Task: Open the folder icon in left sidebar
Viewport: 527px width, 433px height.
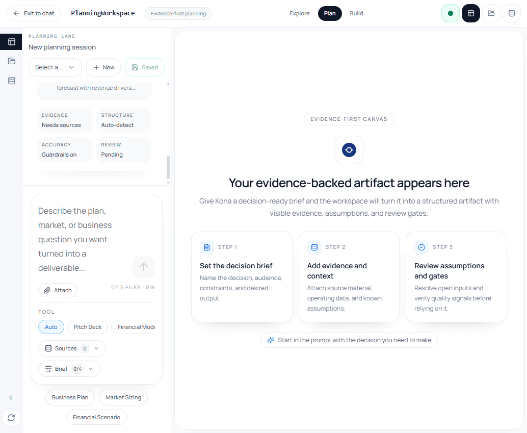Action: tap(11, 61)
